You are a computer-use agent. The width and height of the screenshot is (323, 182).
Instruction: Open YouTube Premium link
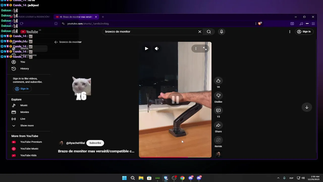tap(31, 142)
